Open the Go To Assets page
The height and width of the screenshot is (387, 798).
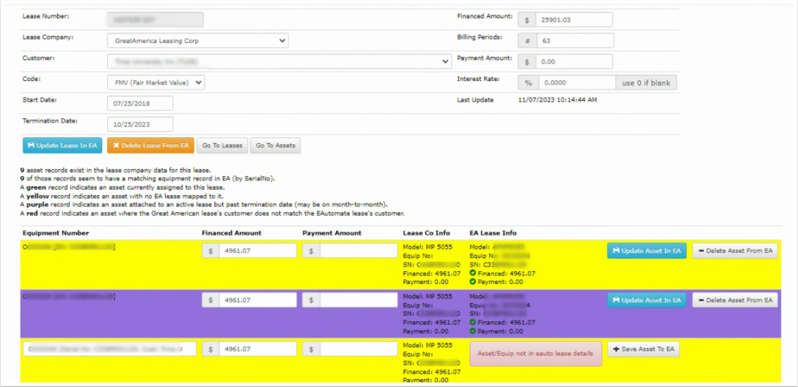click(x=275, y=145)
